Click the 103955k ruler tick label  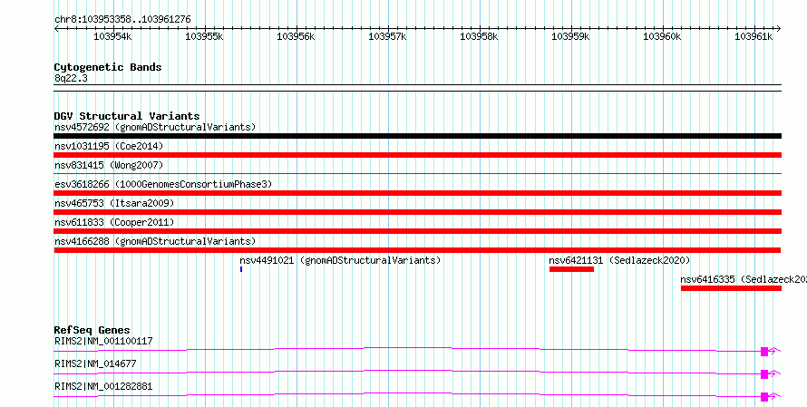(x=204, y=36)
